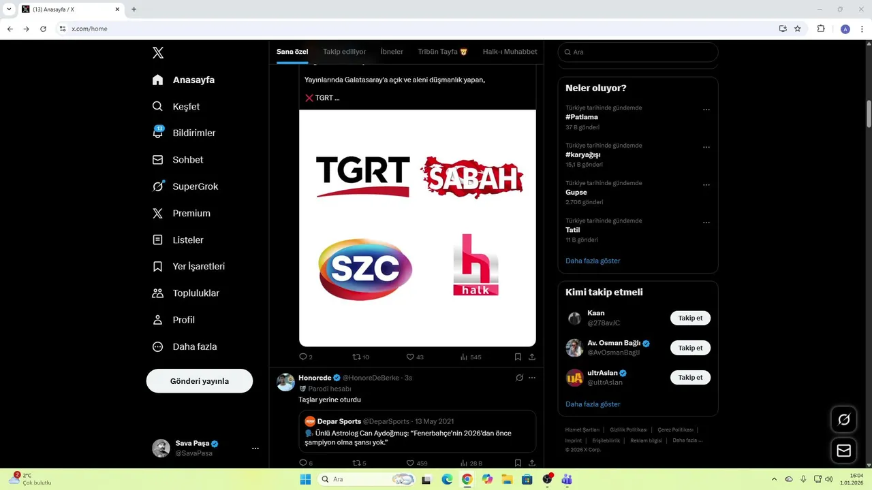Screen dimensions: 872x490
Task: Open Chrome extensions puzzle icon
Action: click(821, 29)
